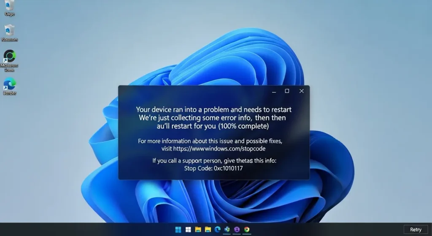The width and height of the screenshot is (432, 236).
Task: Open the windows.com/stopcode URL
Action: pos(219,149)
